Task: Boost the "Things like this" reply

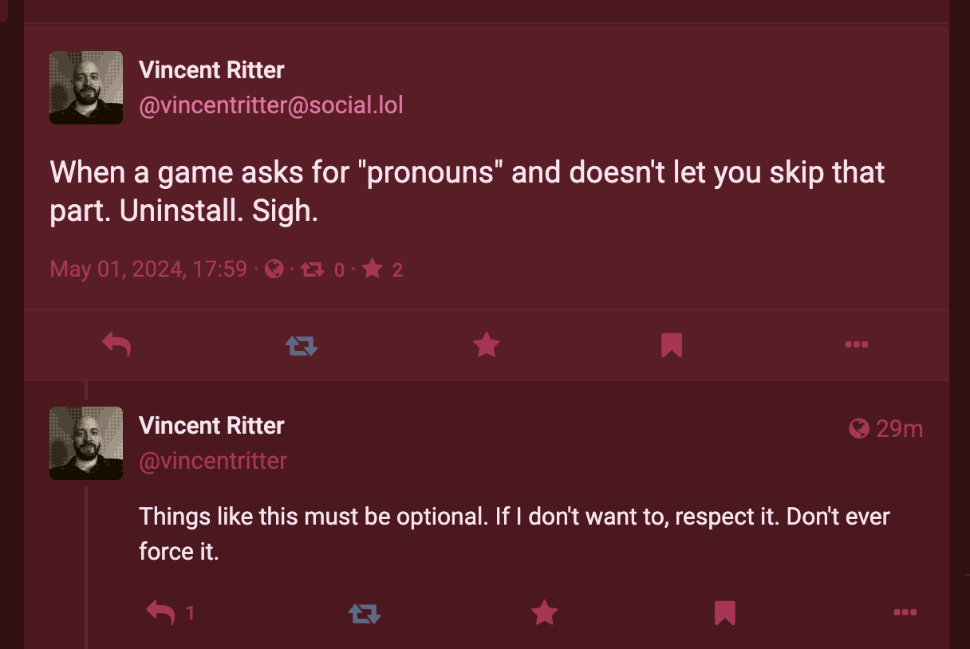Action: [364, 612]
